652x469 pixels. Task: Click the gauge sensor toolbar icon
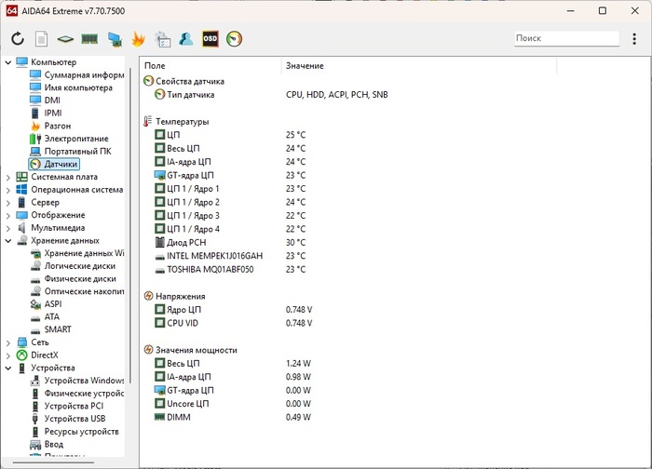235,39
